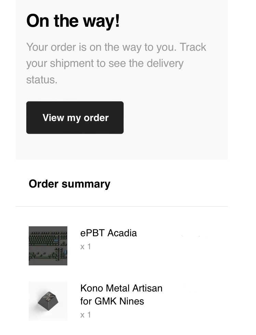Click the x 1 quantity under ePBT Acadia

85,247
